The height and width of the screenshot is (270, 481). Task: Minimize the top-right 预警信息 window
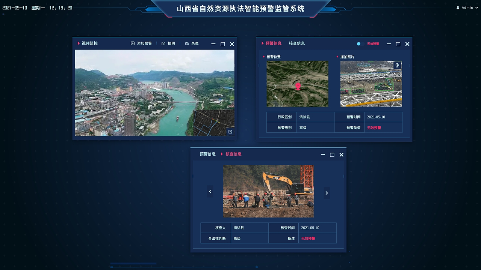coord(389,44)
